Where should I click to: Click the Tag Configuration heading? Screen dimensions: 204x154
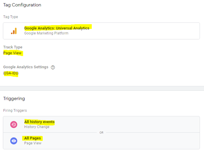point(22,5)
